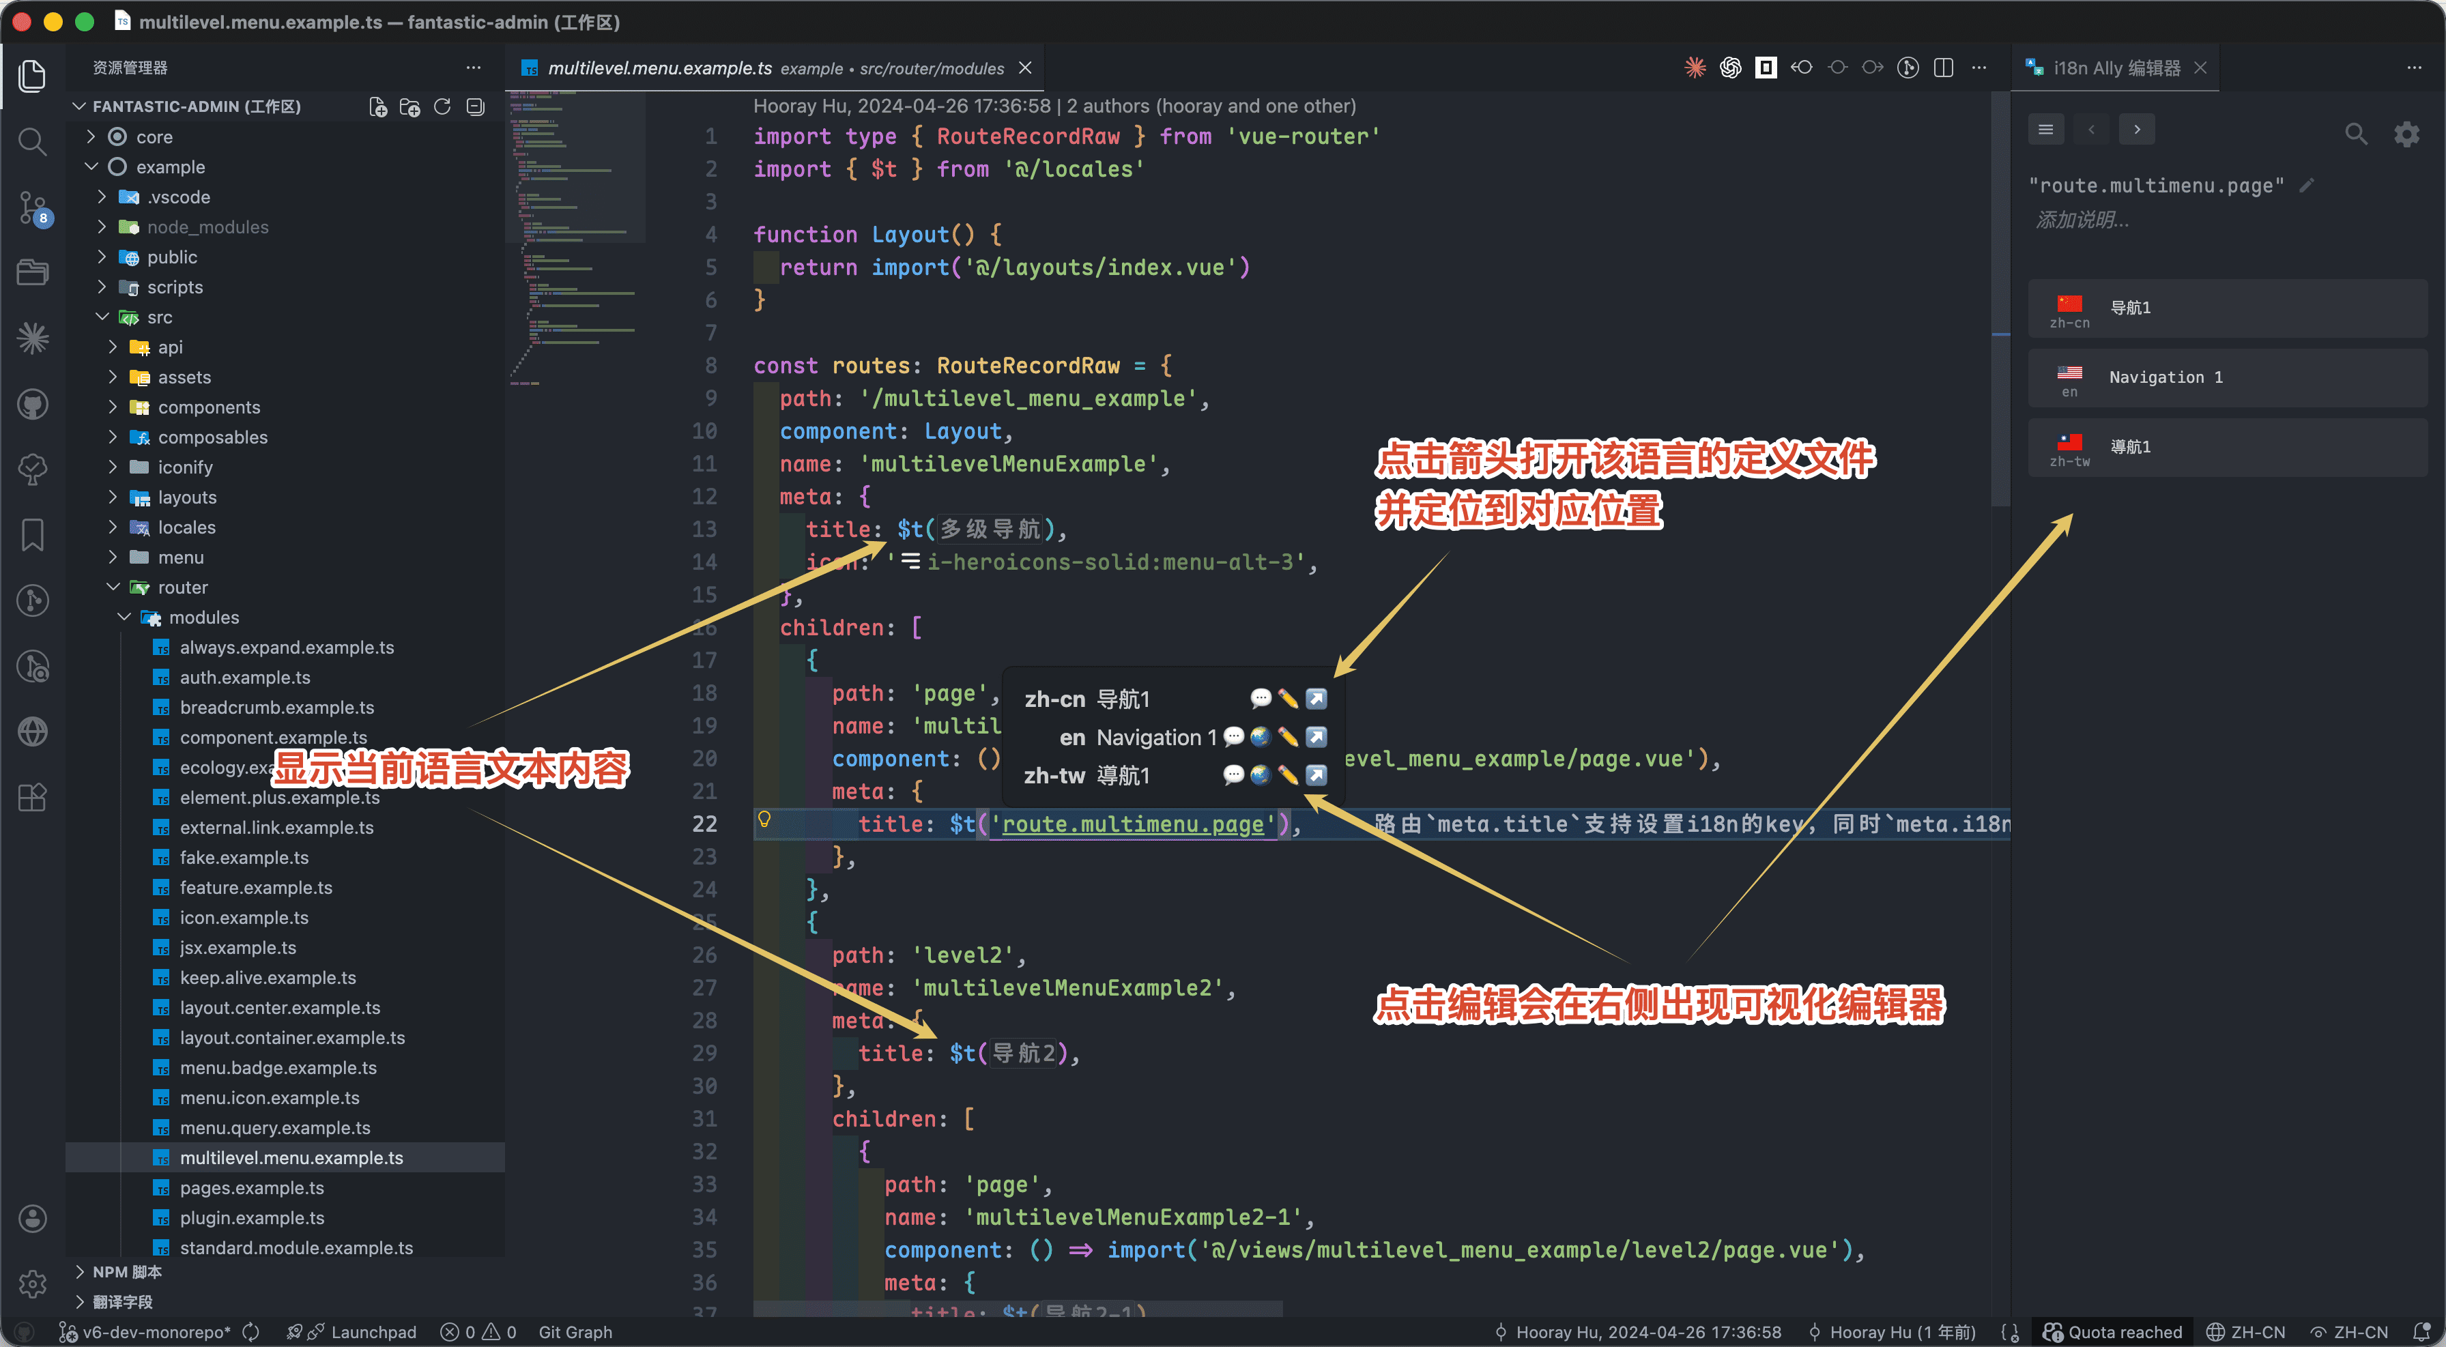Open the Extensions view in activity bar
The width and height of the screenshot is (2446, 1347).
pos(32,798)
